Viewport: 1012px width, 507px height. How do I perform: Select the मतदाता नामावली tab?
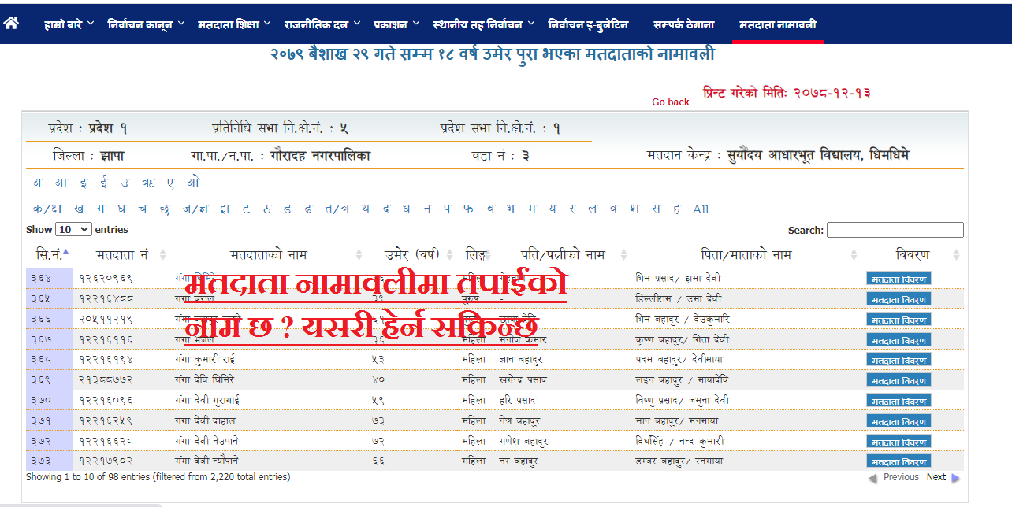[778, 24]
